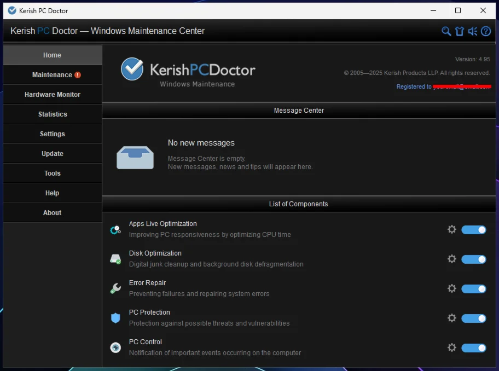Click 'Digital junk cleanup' description text
Screen dimensions: 499x371
coord(216,264)
